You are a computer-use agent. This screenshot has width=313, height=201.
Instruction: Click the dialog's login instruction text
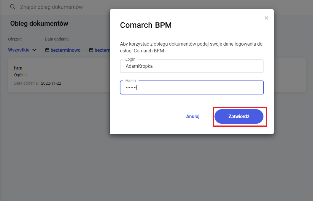(x=191, y=47)
